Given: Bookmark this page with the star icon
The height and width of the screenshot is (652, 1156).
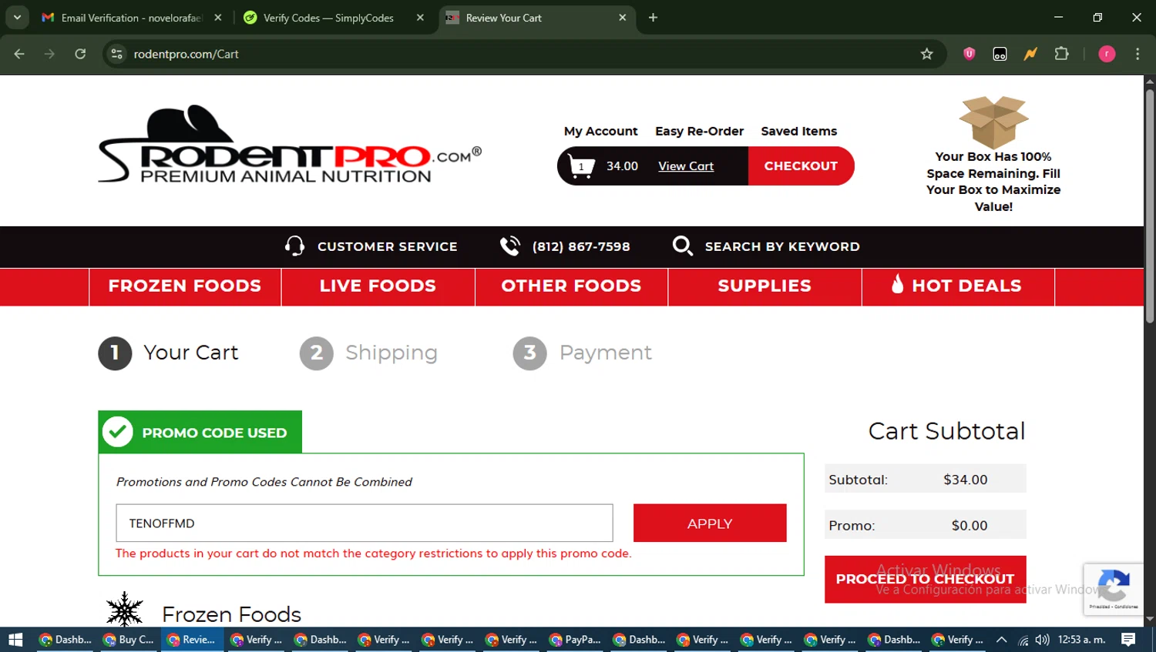Looking at the screenshot, I should click(x=926, y=54).
